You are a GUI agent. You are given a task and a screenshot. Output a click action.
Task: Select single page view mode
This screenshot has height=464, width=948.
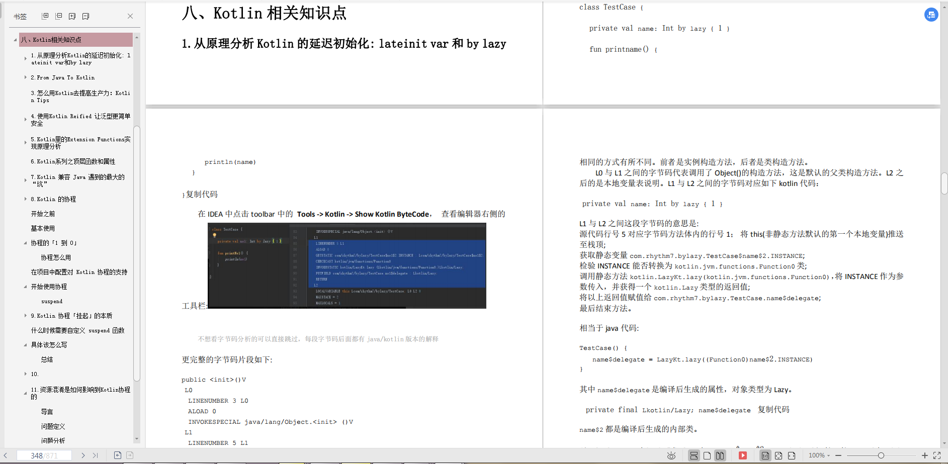pos(707,455)
